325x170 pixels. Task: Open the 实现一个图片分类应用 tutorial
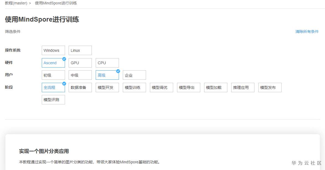tap(44, 151)
